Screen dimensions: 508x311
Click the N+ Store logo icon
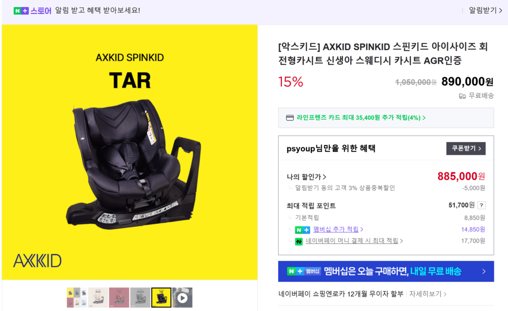coord(21,11)
